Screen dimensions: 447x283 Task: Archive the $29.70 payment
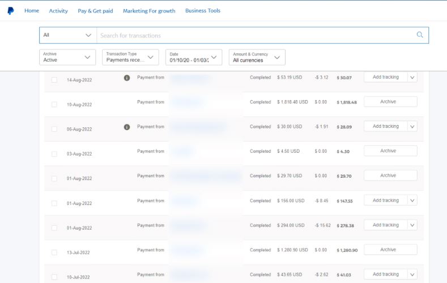click(x=390, y=175)
